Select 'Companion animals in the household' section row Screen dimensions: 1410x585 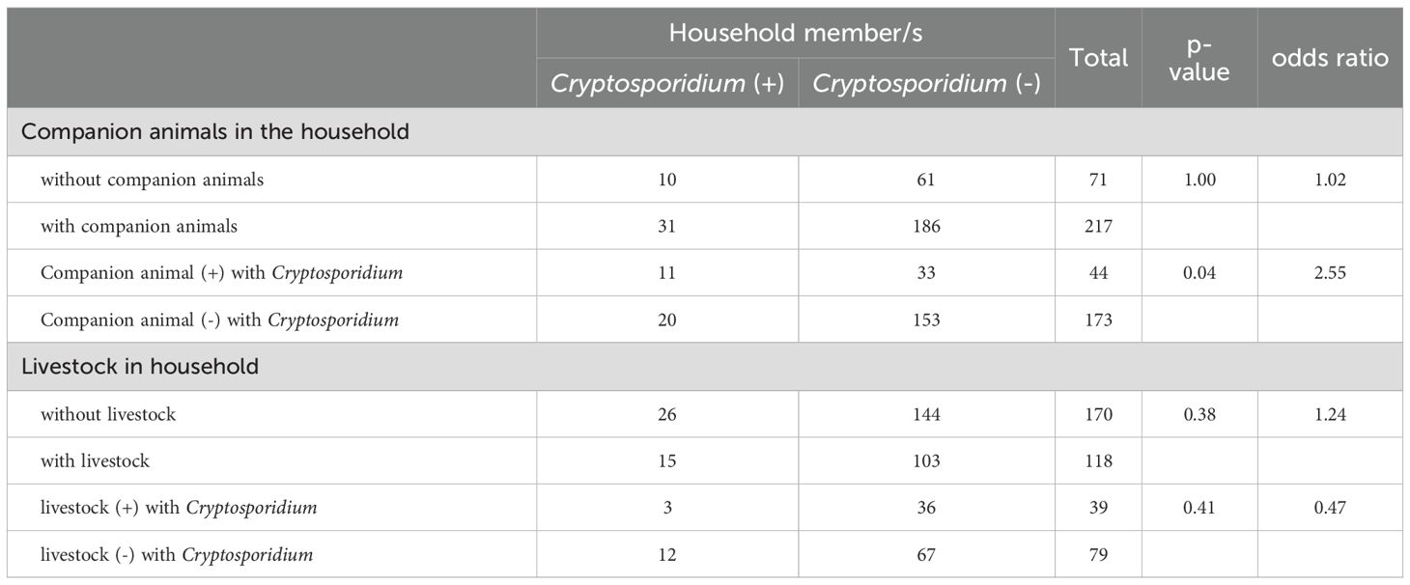pyautogui.click(x=704, y=131)
